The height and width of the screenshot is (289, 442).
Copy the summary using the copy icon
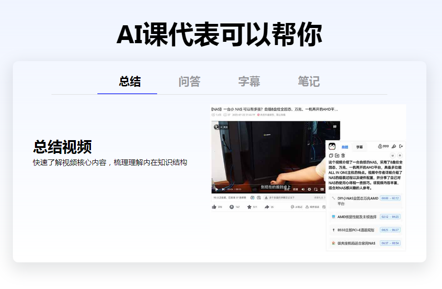[x=331, y=156]
